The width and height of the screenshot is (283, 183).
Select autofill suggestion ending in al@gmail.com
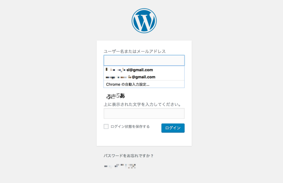point(144,70)
